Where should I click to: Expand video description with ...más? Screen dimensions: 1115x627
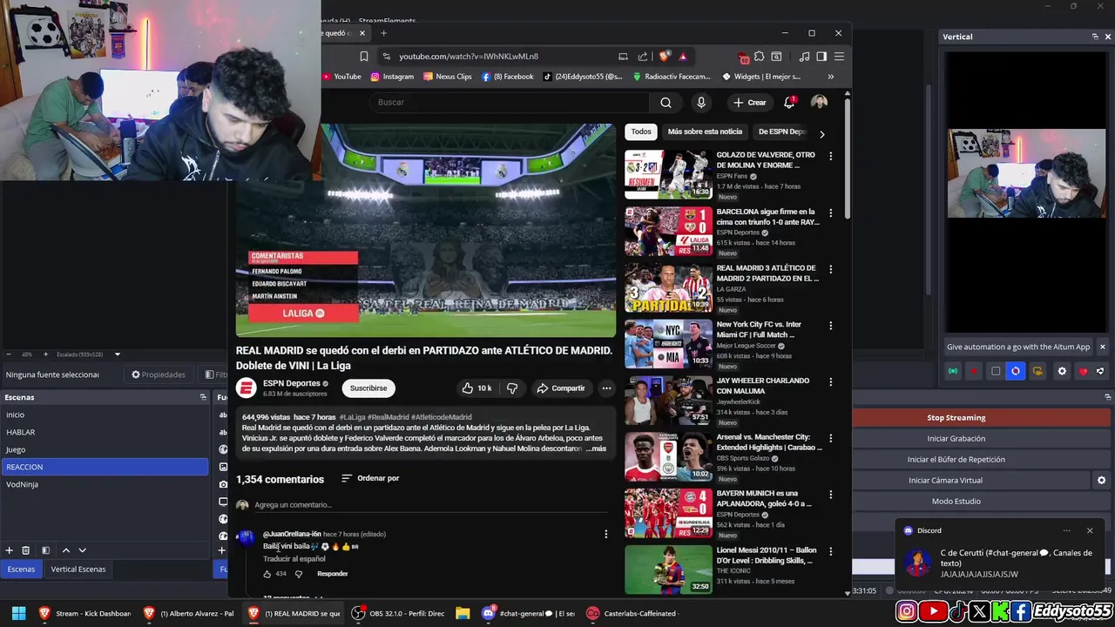(x=596, y=448)
